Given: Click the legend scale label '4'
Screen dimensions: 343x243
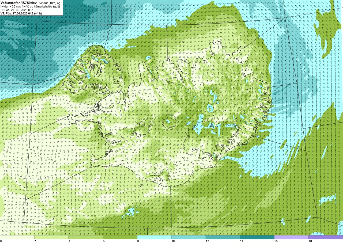Looking at the screenshot, I should click(69, 241).
